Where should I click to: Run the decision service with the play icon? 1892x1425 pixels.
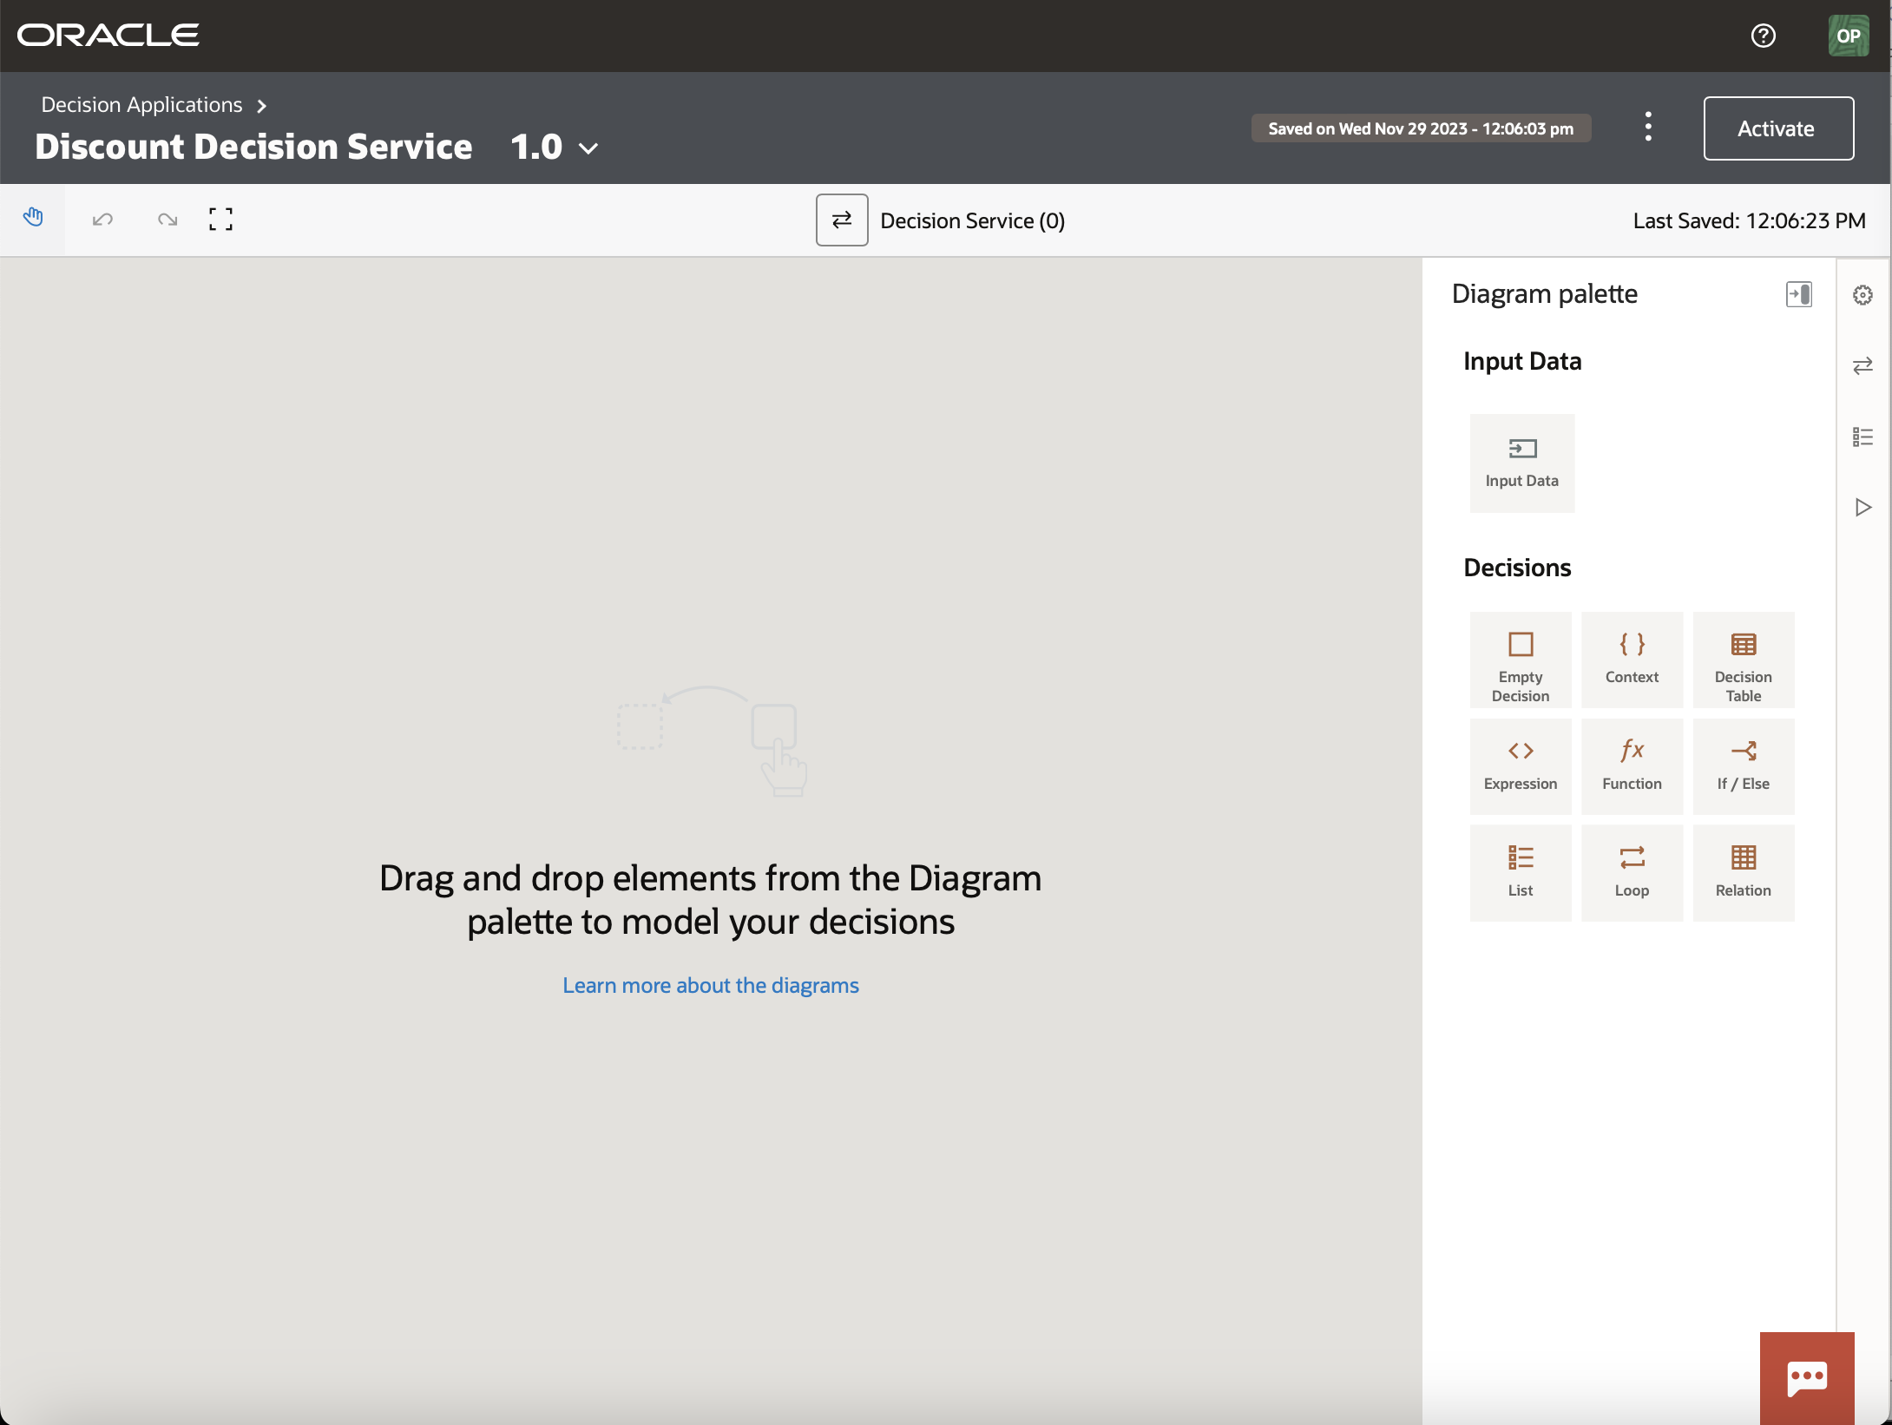point(1862,507)
